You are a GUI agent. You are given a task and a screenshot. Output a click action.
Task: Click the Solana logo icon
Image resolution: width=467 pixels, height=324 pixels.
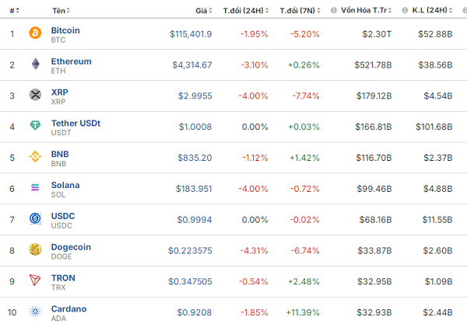35,187
